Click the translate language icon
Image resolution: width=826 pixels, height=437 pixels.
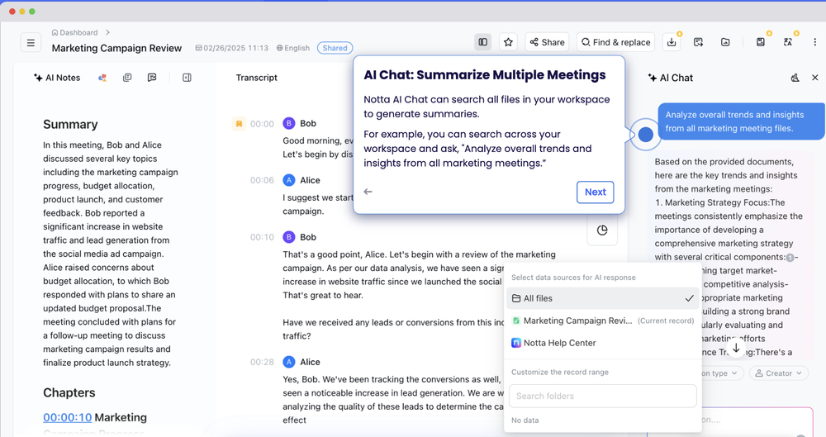pos(787,42)
